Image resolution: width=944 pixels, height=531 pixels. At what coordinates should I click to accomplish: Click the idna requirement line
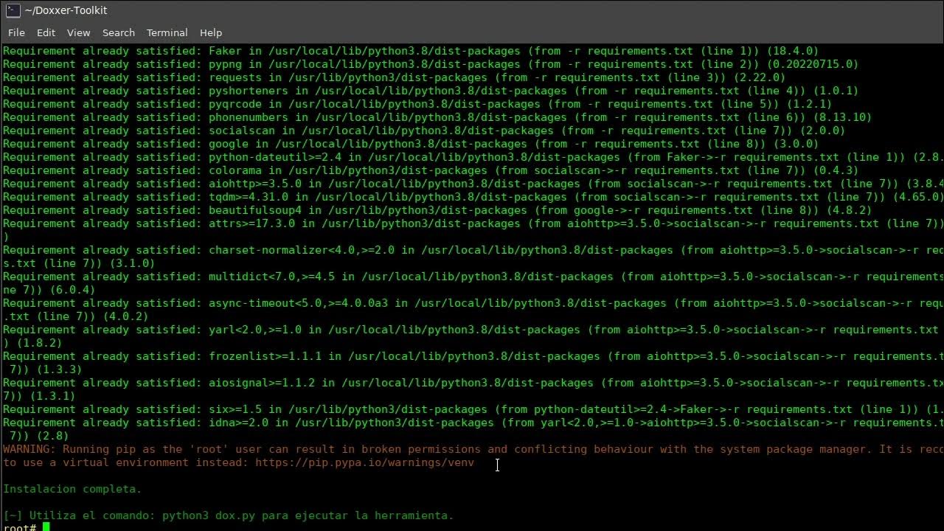[472, 429]
